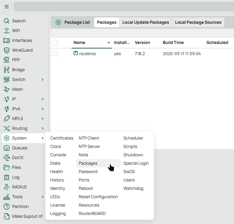
Task: Open Resources menu entry
Action: point(89,205)
